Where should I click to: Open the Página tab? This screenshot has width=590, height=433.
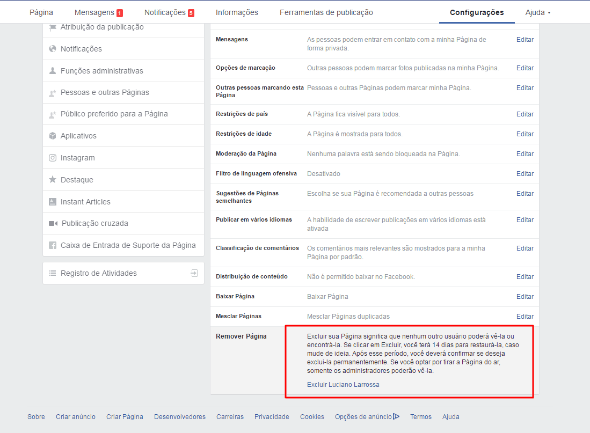(x=41, y=12)
